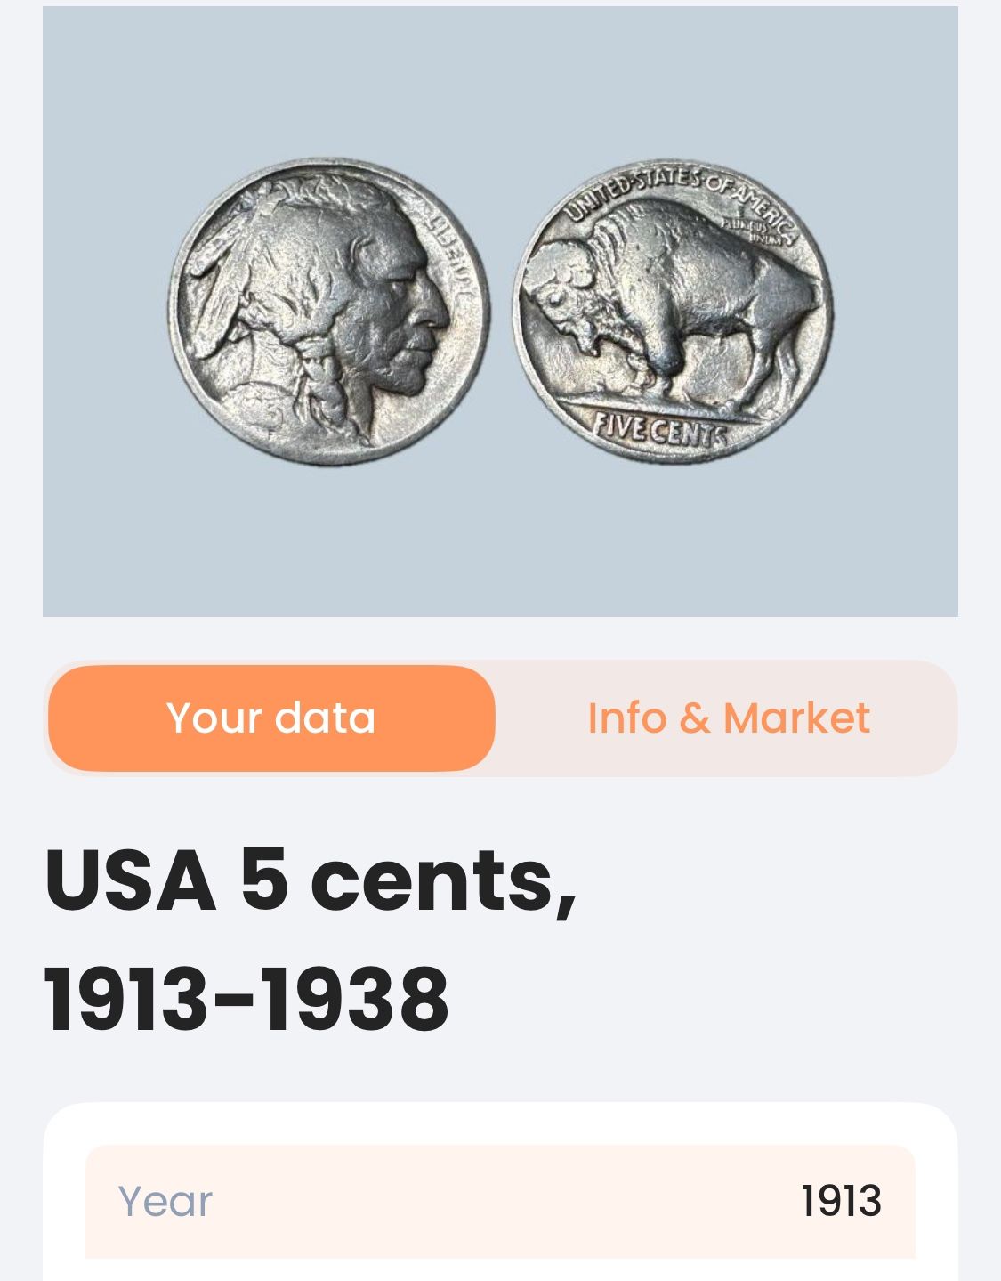Click the 1913–1938 date range heading
1001x1281 pixels.
[247, 999]
